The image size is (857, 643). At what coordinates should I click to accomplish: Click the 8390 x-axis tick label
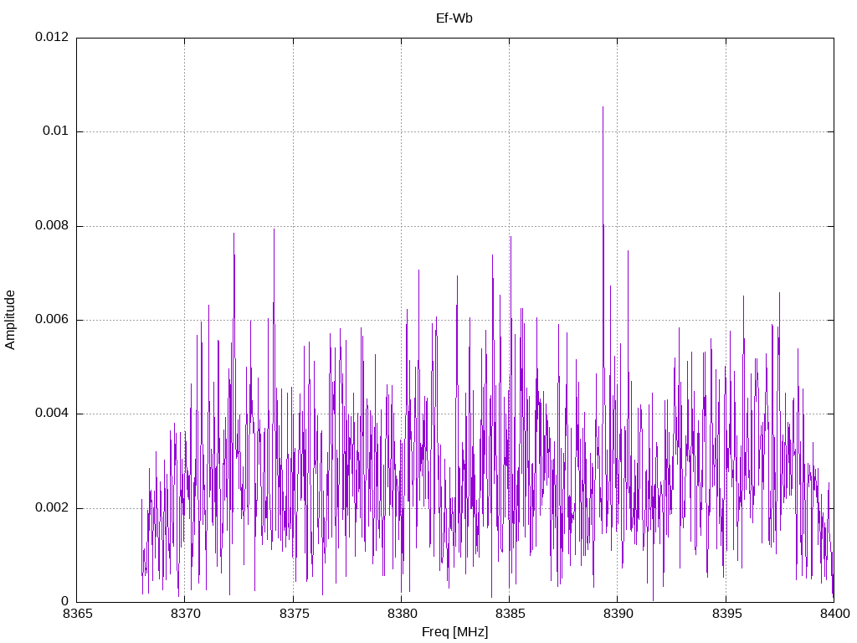618,614
